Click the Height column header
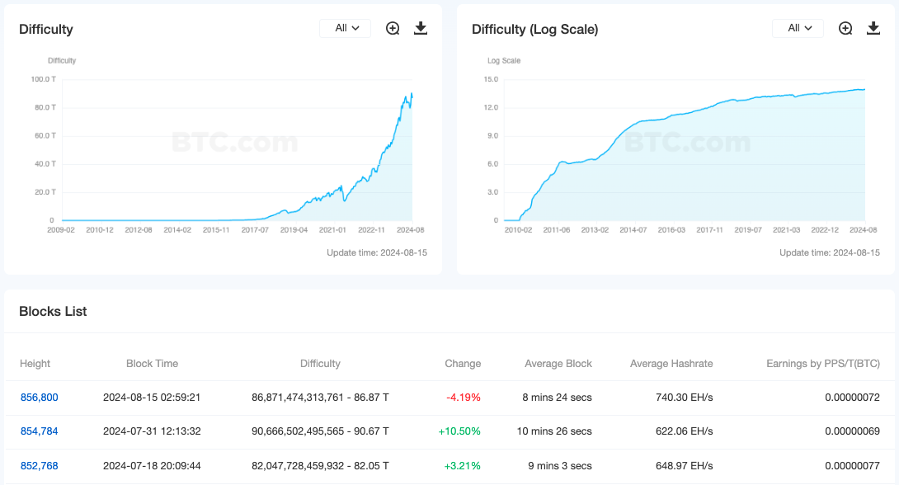Image resolution: width=899 pixels, height=485 pixels. click(35, 364)
